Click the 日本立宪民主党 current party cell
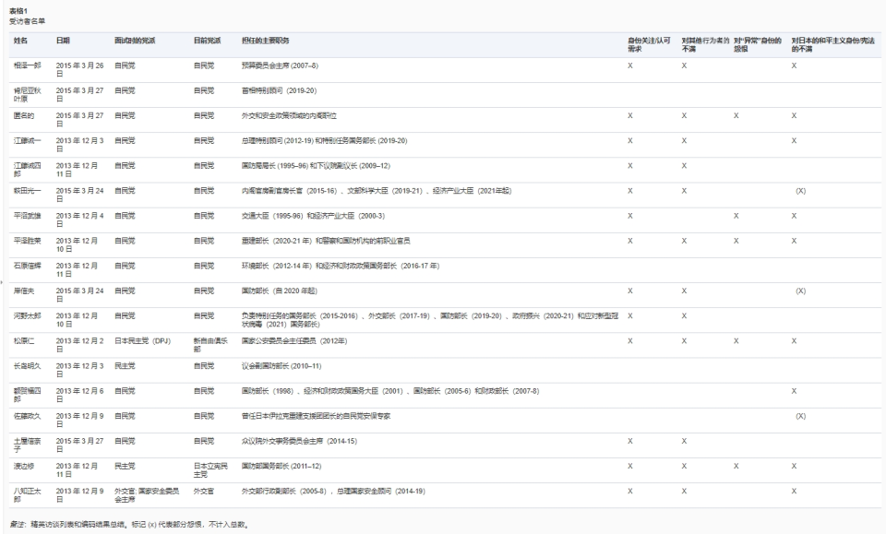The width and height of the screenshot is (886, 534). (210, 469)
